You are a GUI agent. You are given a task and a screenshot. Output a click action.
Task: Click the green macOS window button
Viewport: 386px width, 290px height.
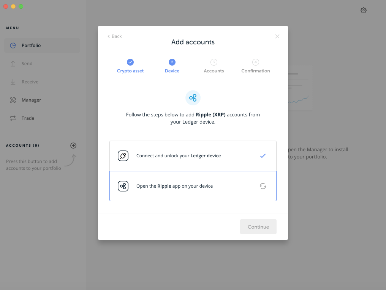tap(21, 6)
